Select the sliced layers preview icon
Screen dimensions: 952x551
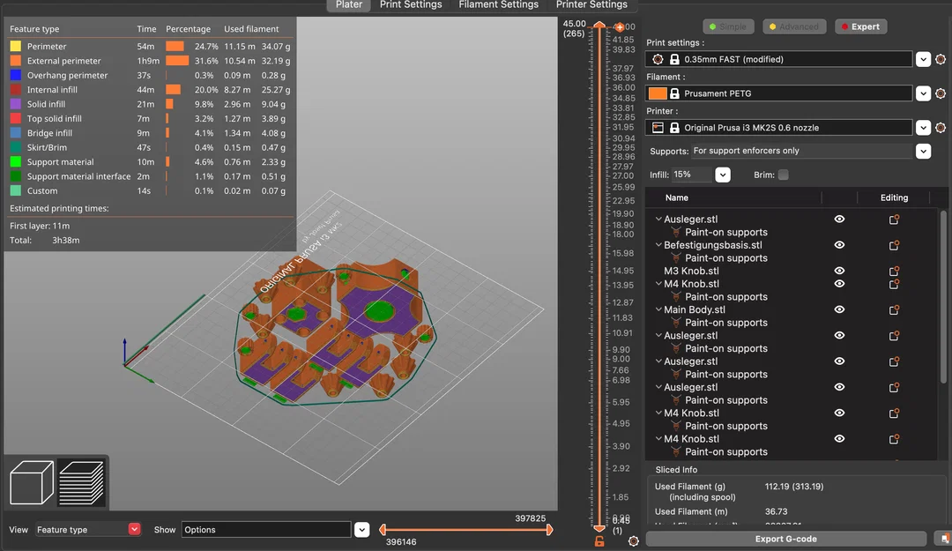point(81,482)
